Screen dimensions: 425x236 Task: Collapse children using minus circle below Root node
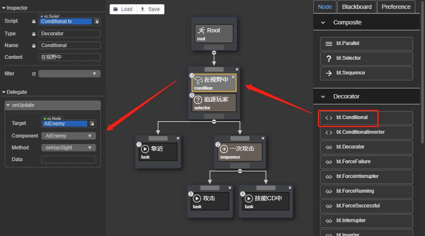214,53
